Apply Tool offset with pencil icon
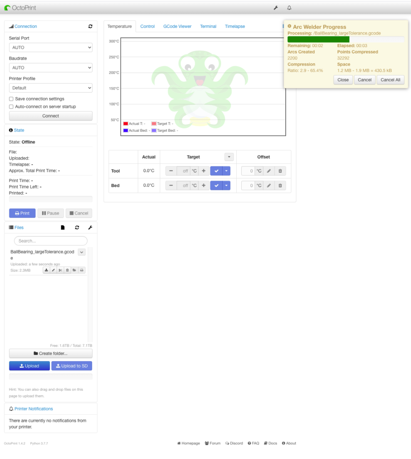Viewport: 411px width, 459px height. coord(269,171)
